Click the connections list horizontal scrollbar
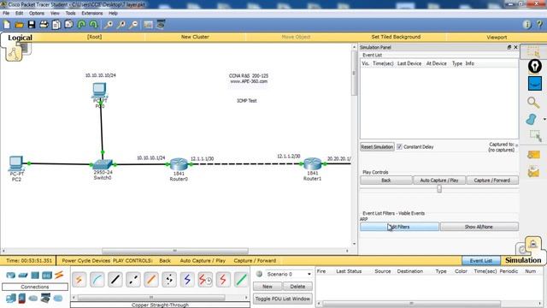This screenshot has width=547, height=308. [x=151, y=298]
